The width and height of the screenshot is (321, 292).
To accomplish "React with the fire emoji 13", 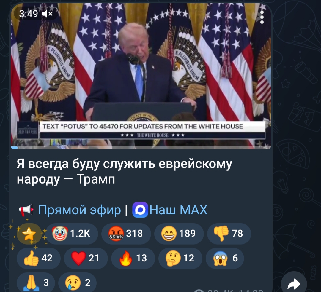I will [133, 258].
